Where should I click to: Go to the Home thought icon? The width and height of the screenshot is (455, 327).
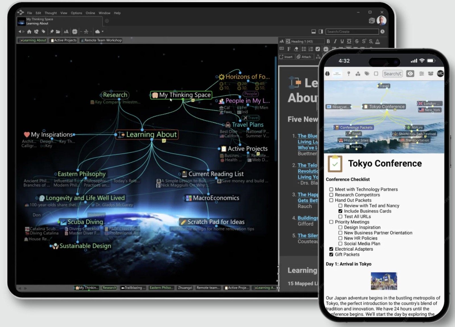coord(29,32)
